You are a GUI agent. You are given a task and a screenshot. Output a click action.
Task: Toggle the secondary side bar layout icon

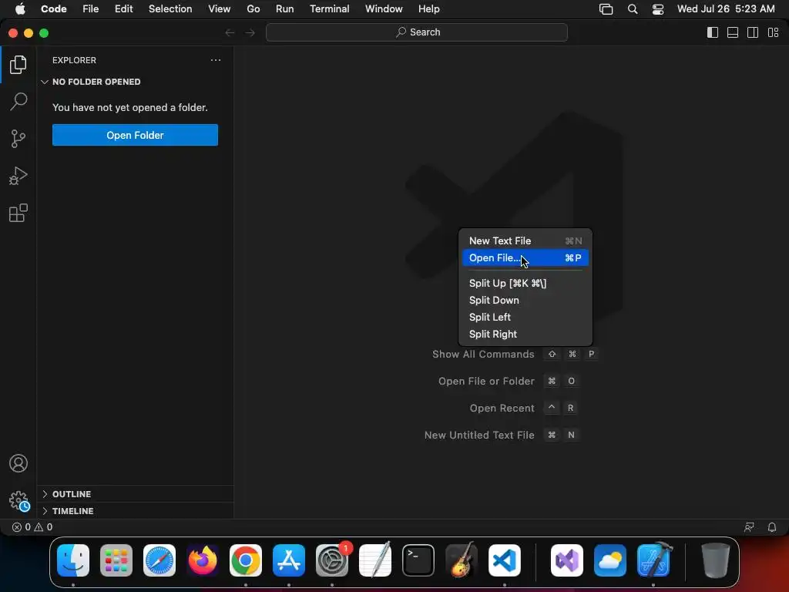click(x=753, y=32)
